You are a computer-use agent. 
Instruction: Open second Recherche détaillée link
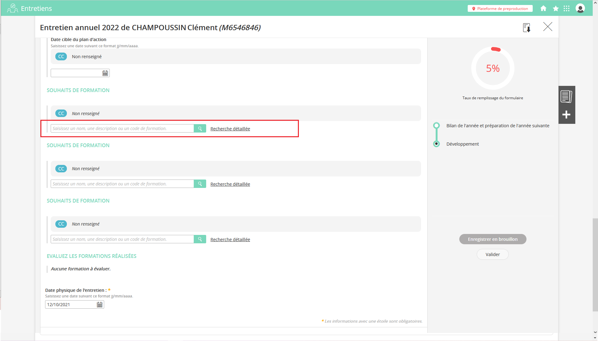[x=230, y=184]
